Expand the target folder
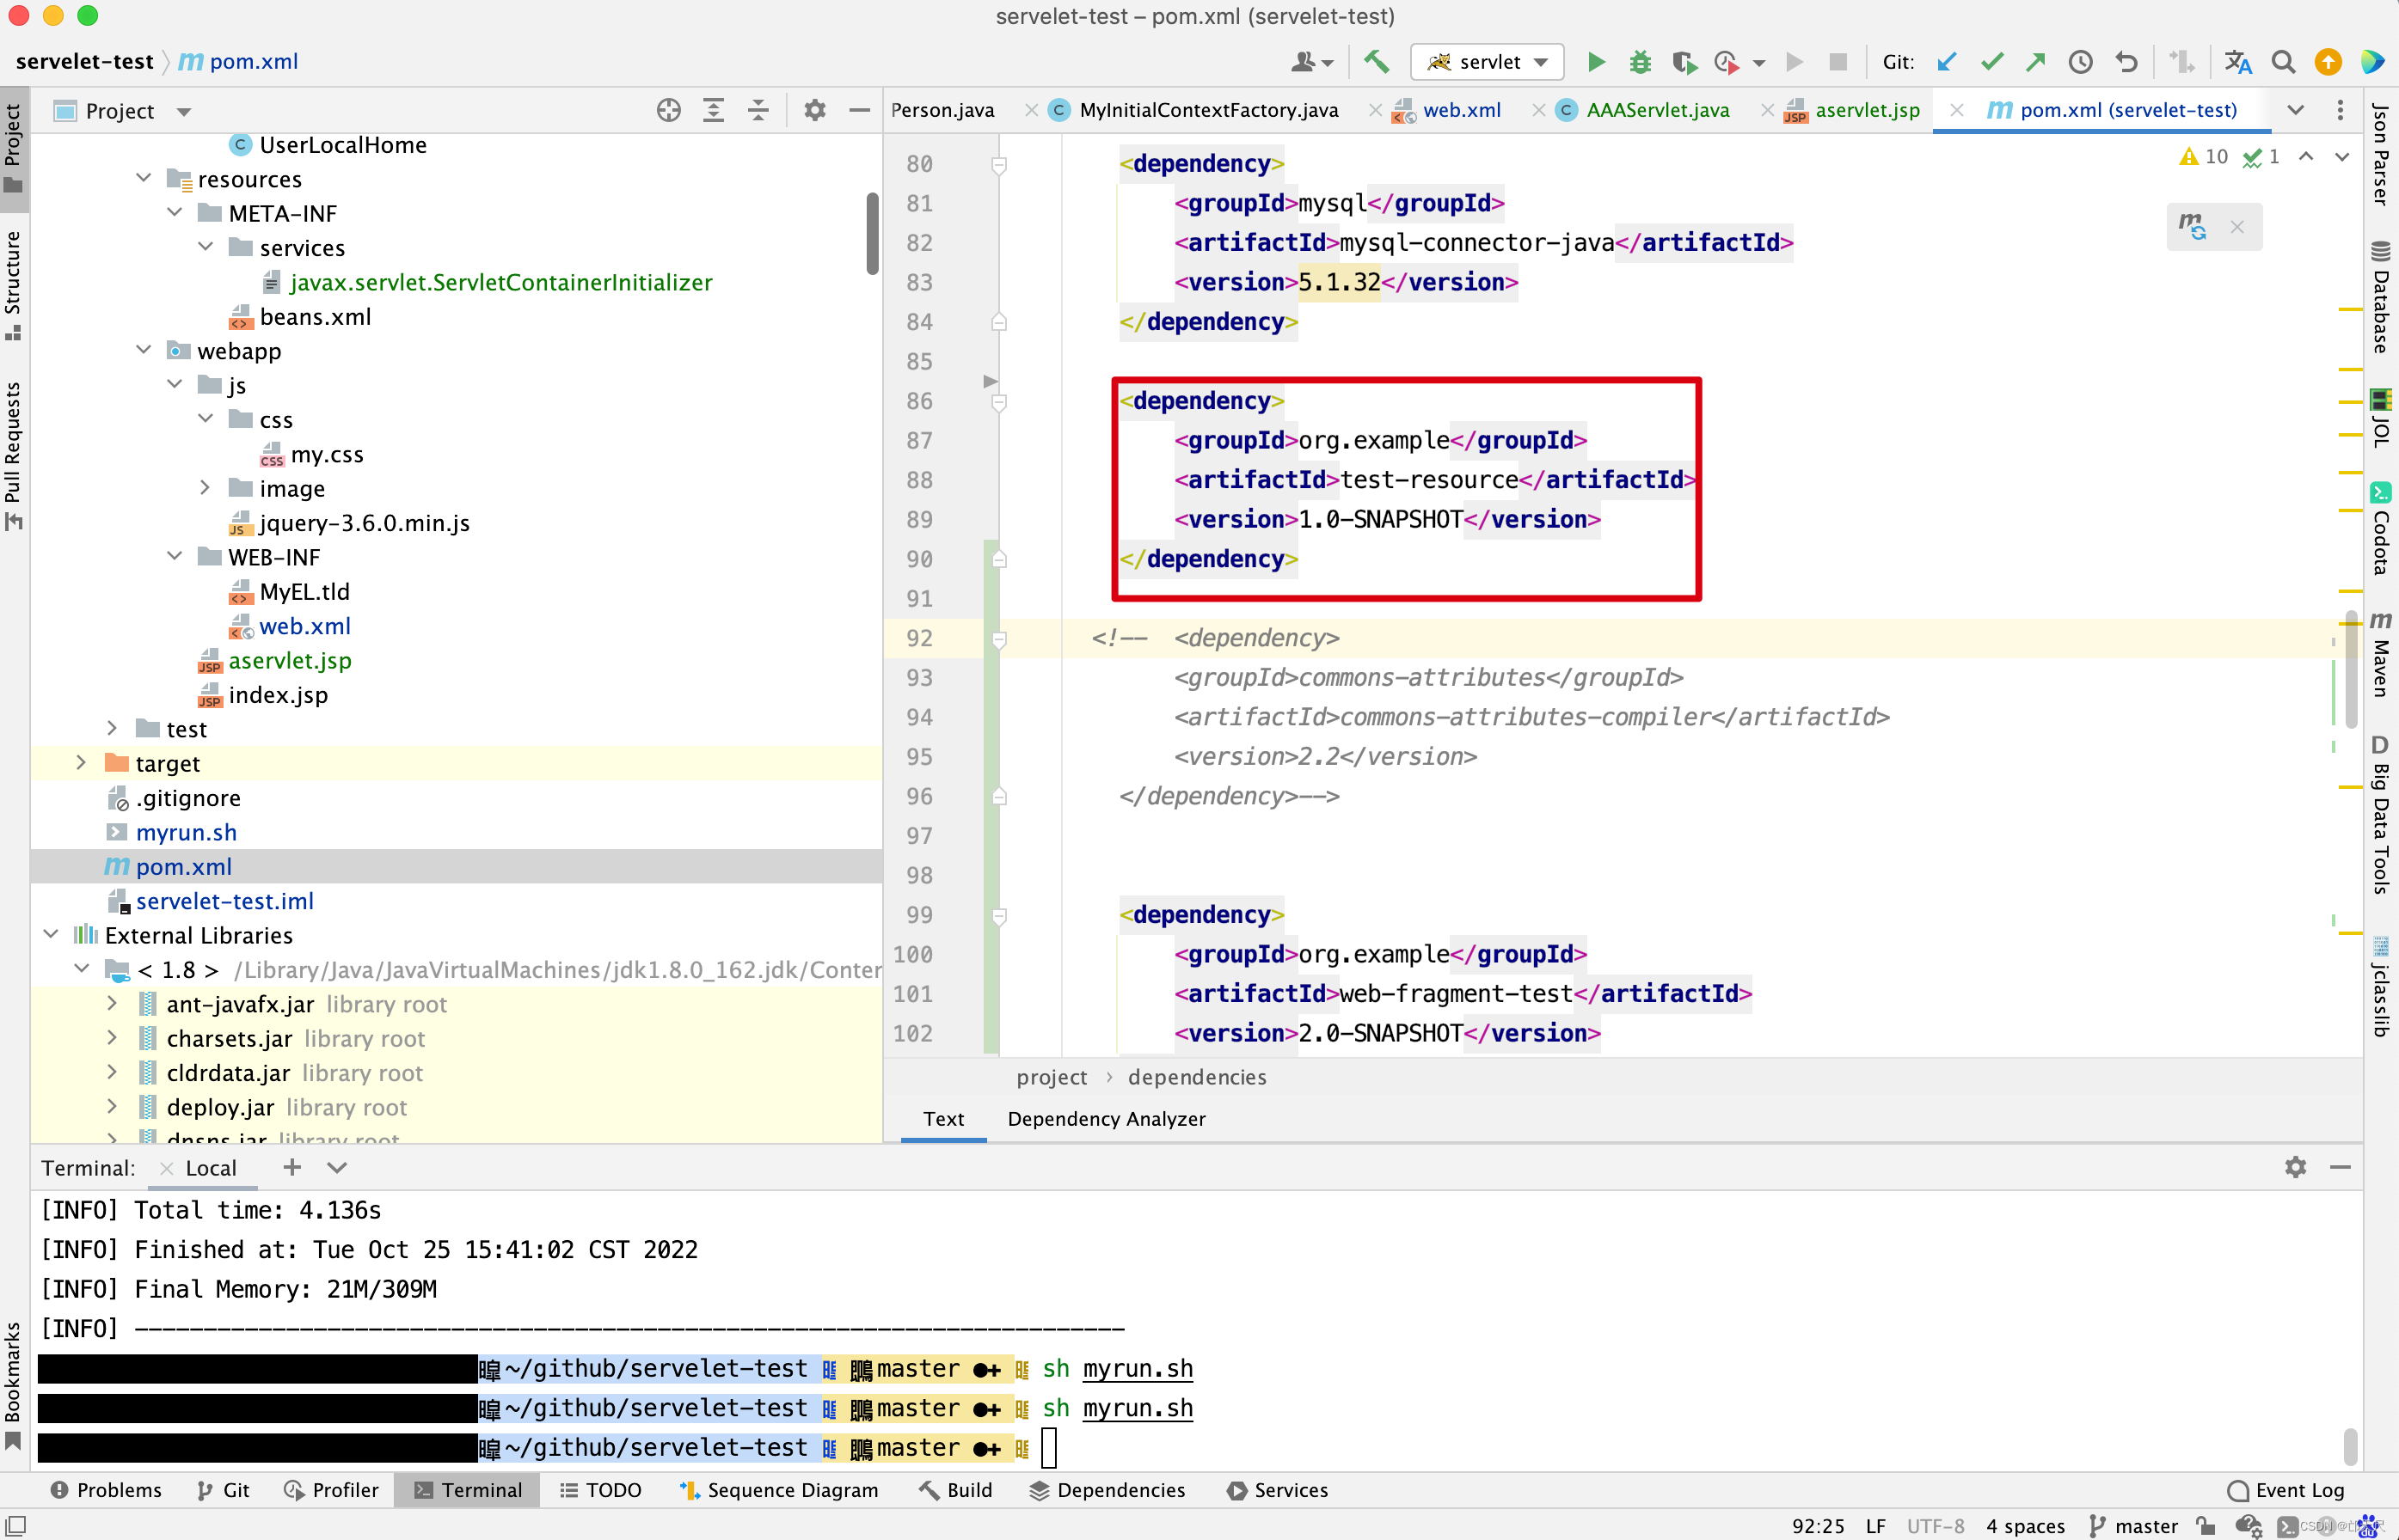 coord(81,763)
